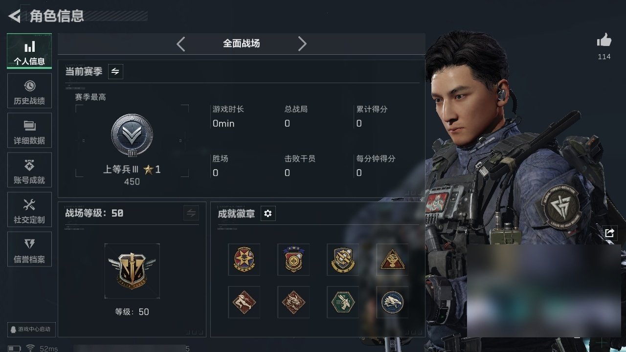Select the red star achievement badge
626x352 pixels.
[244, 260]
